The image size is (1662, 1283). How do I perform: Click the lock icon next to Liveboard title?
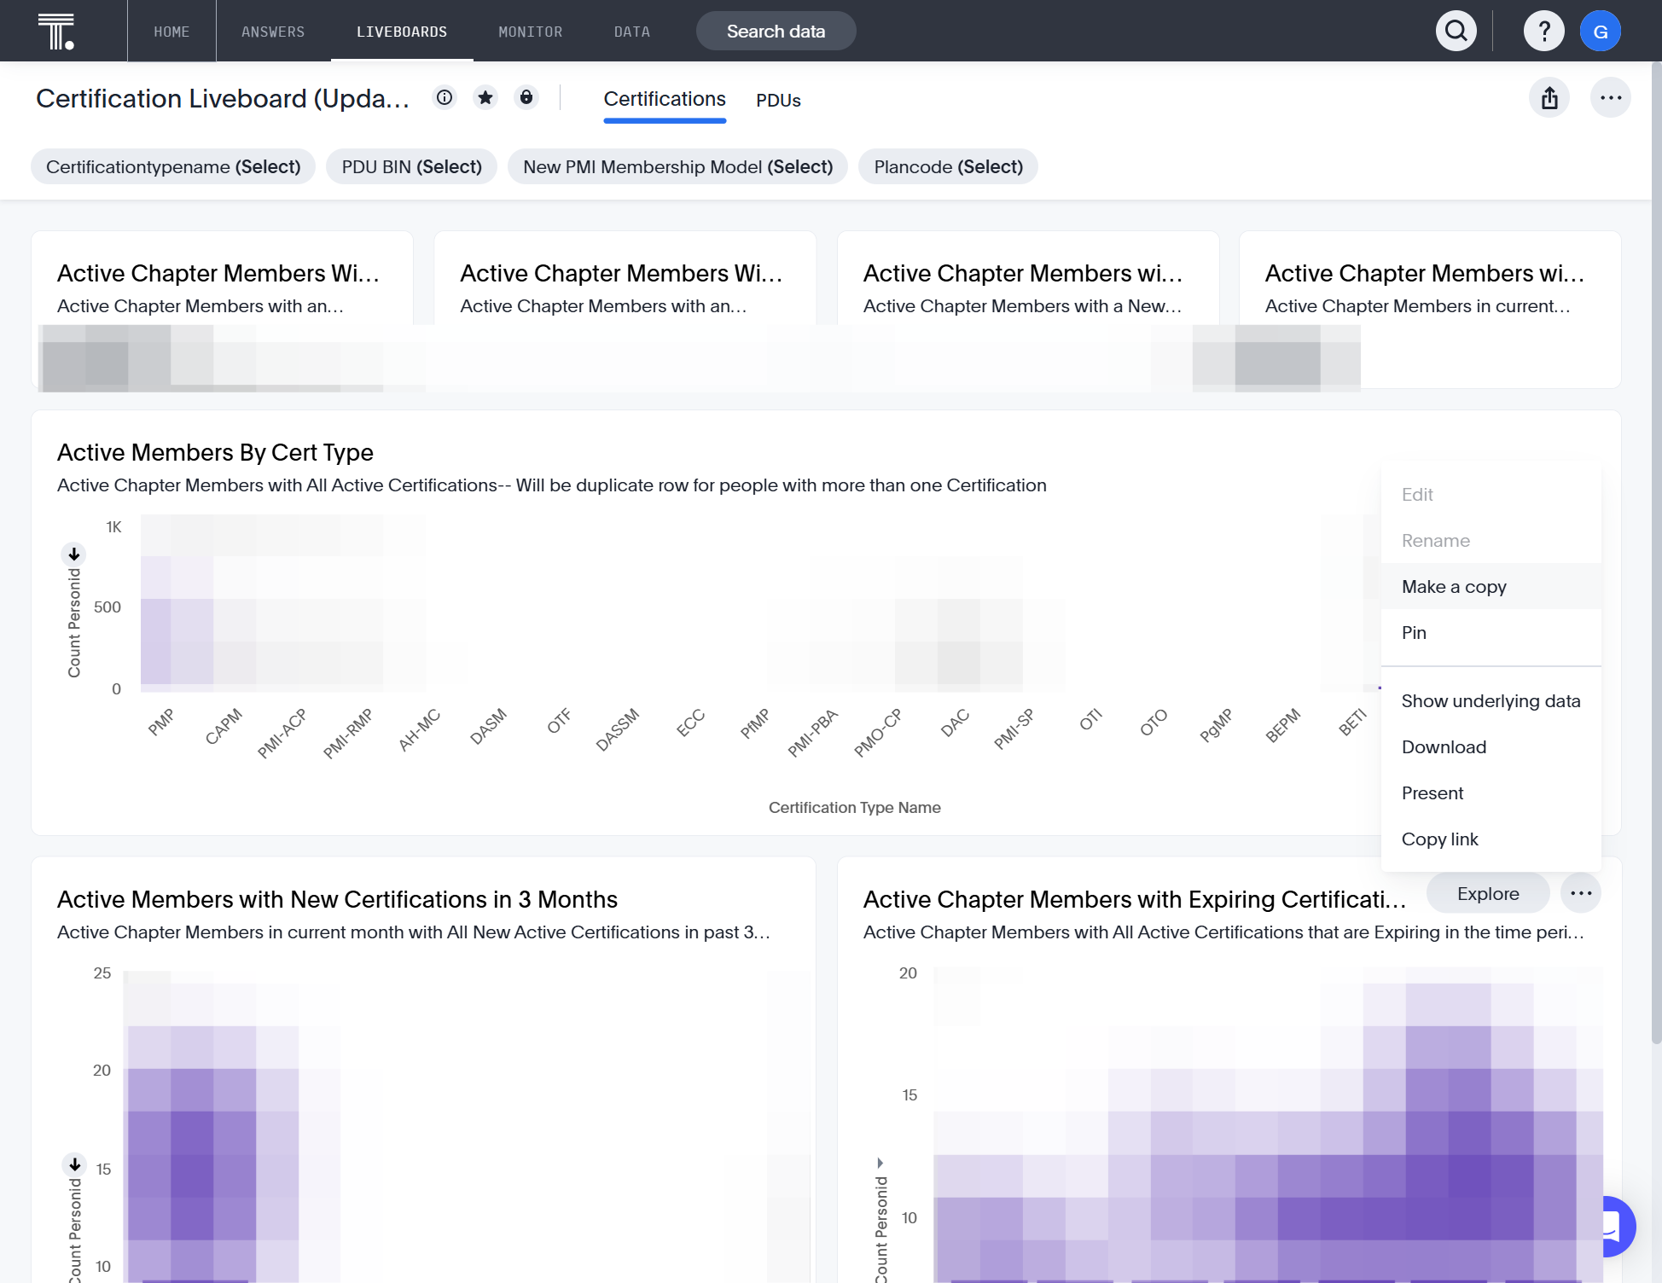526,98
